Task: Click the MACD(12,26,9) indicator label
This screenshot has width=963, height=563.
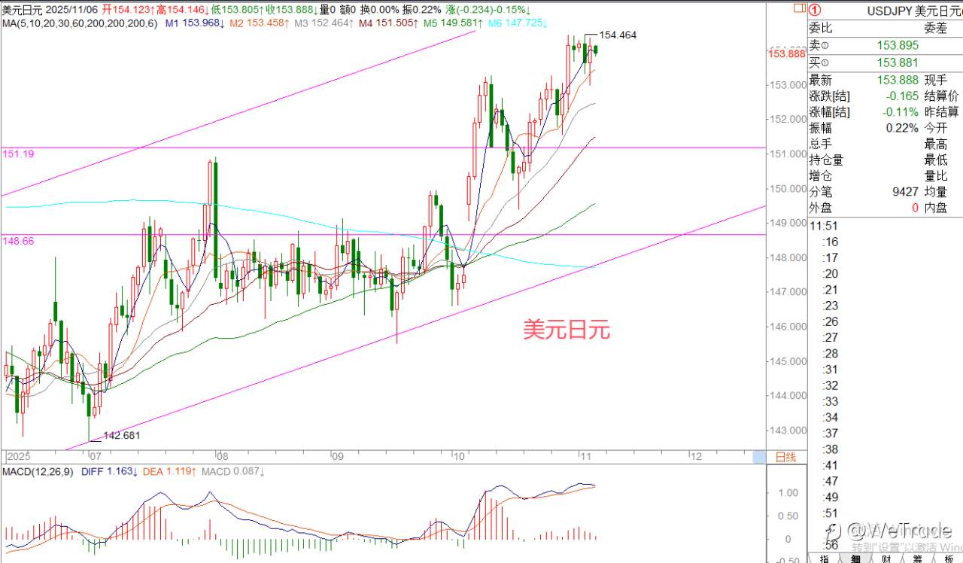Action: coord(39,471)
